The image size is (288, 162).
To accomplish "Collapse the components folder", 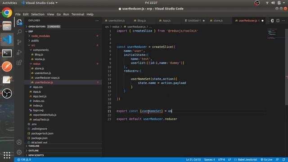I will pyautogui.click(x=63, y=50).
